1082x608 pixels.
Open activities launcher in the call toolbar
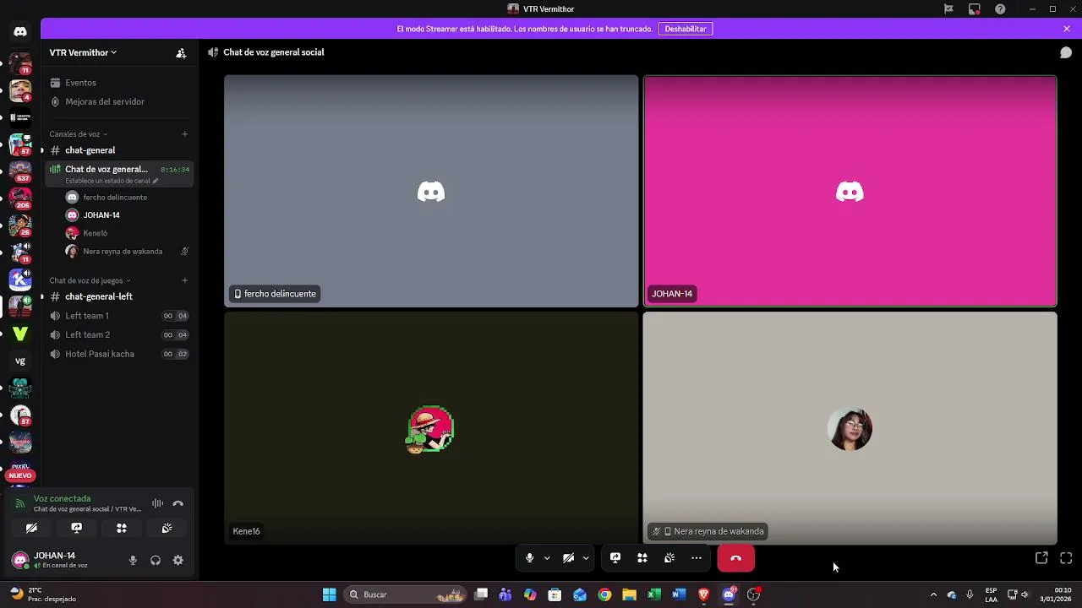click(x=642, y=558)
